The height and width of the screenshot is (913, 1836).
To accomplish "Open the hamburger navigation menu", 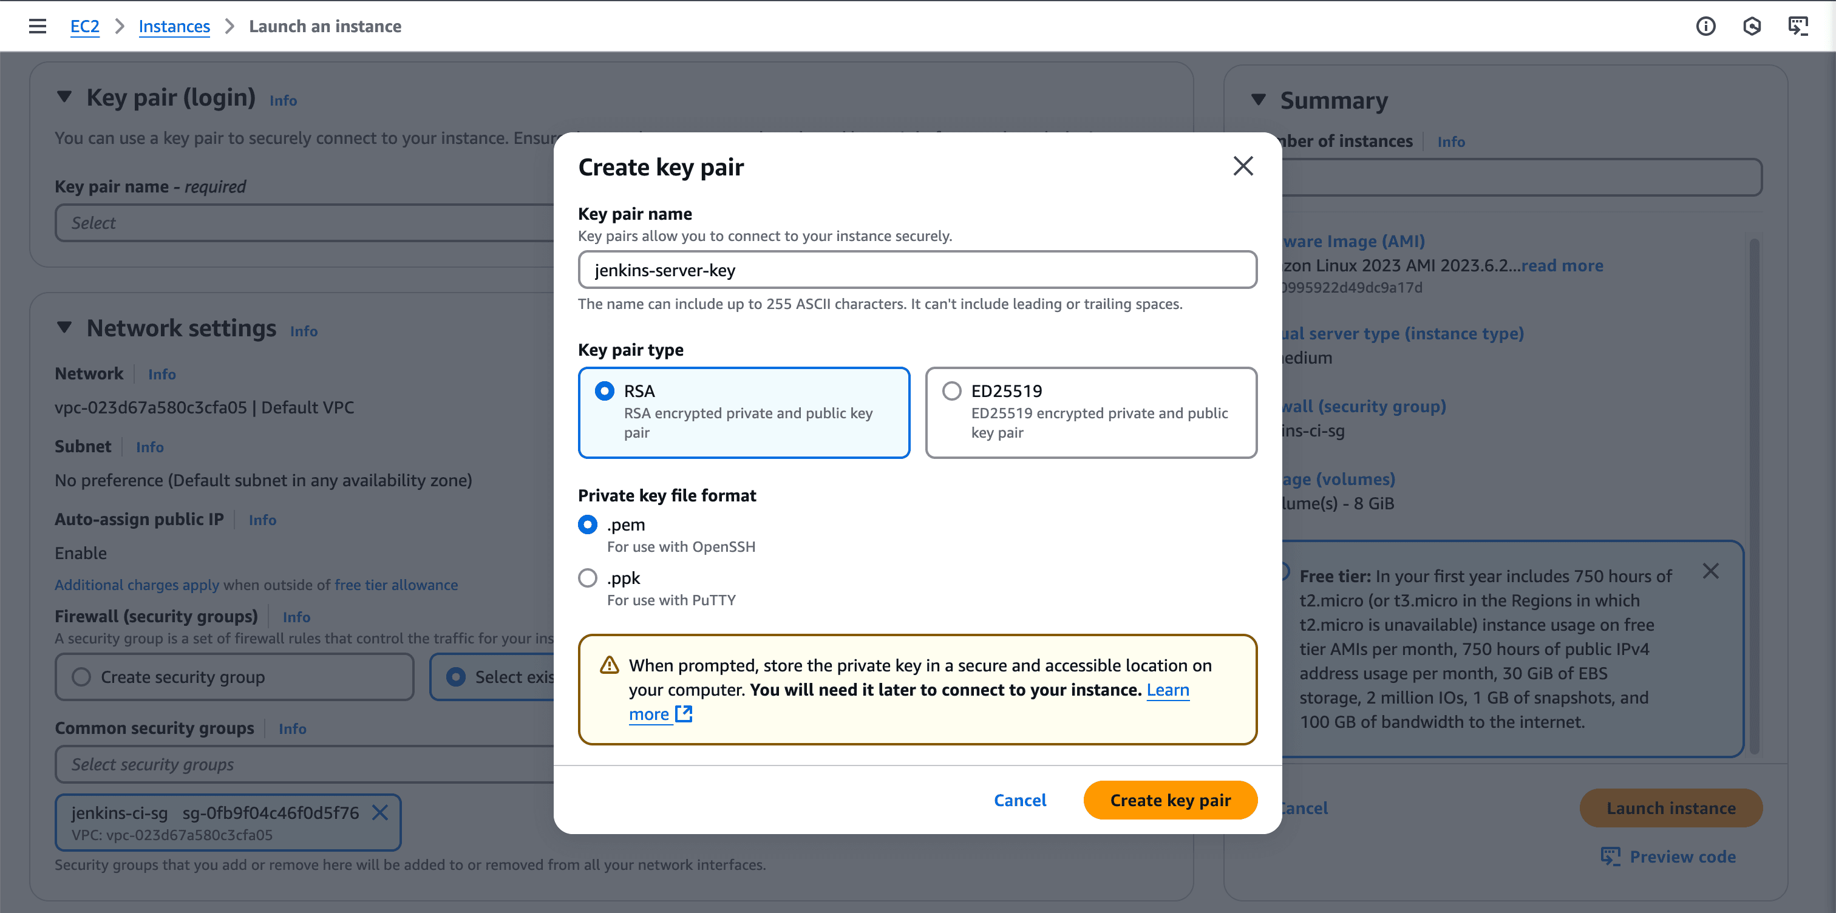I will pos(37,26).
